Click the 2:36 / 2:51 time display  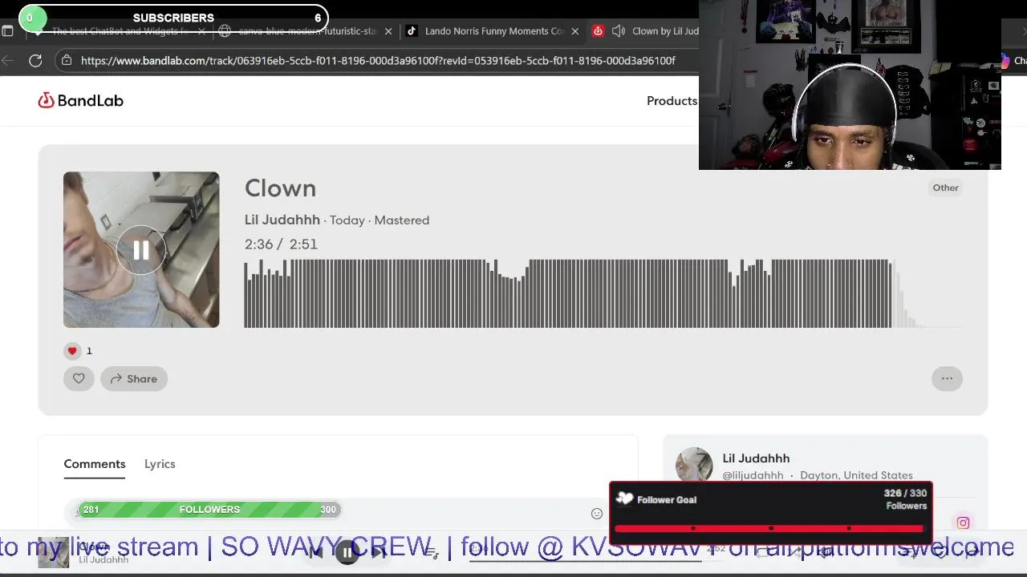pos(281,244)
